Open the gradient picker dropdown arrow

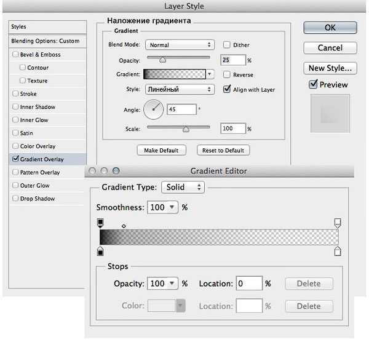pyautogui.click(x=210, y=74)
